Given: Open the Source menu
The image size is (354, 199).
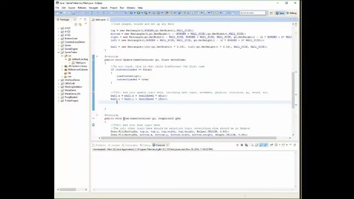Looking at the screenshot, I should click(x=71, y=8).
